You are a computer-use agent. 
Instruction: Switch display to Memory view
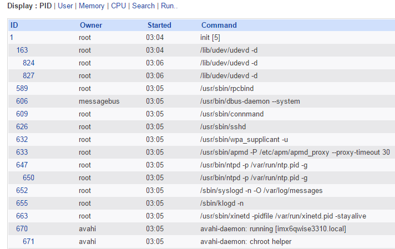click(x=92, y=6)
